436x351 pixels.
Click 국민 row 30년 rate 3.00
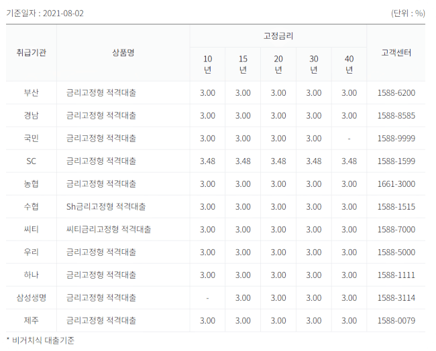pos(314,138)
